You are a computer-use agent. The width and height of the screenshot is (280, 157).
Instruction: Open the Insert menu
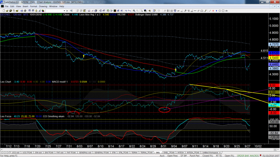point(25,7)
